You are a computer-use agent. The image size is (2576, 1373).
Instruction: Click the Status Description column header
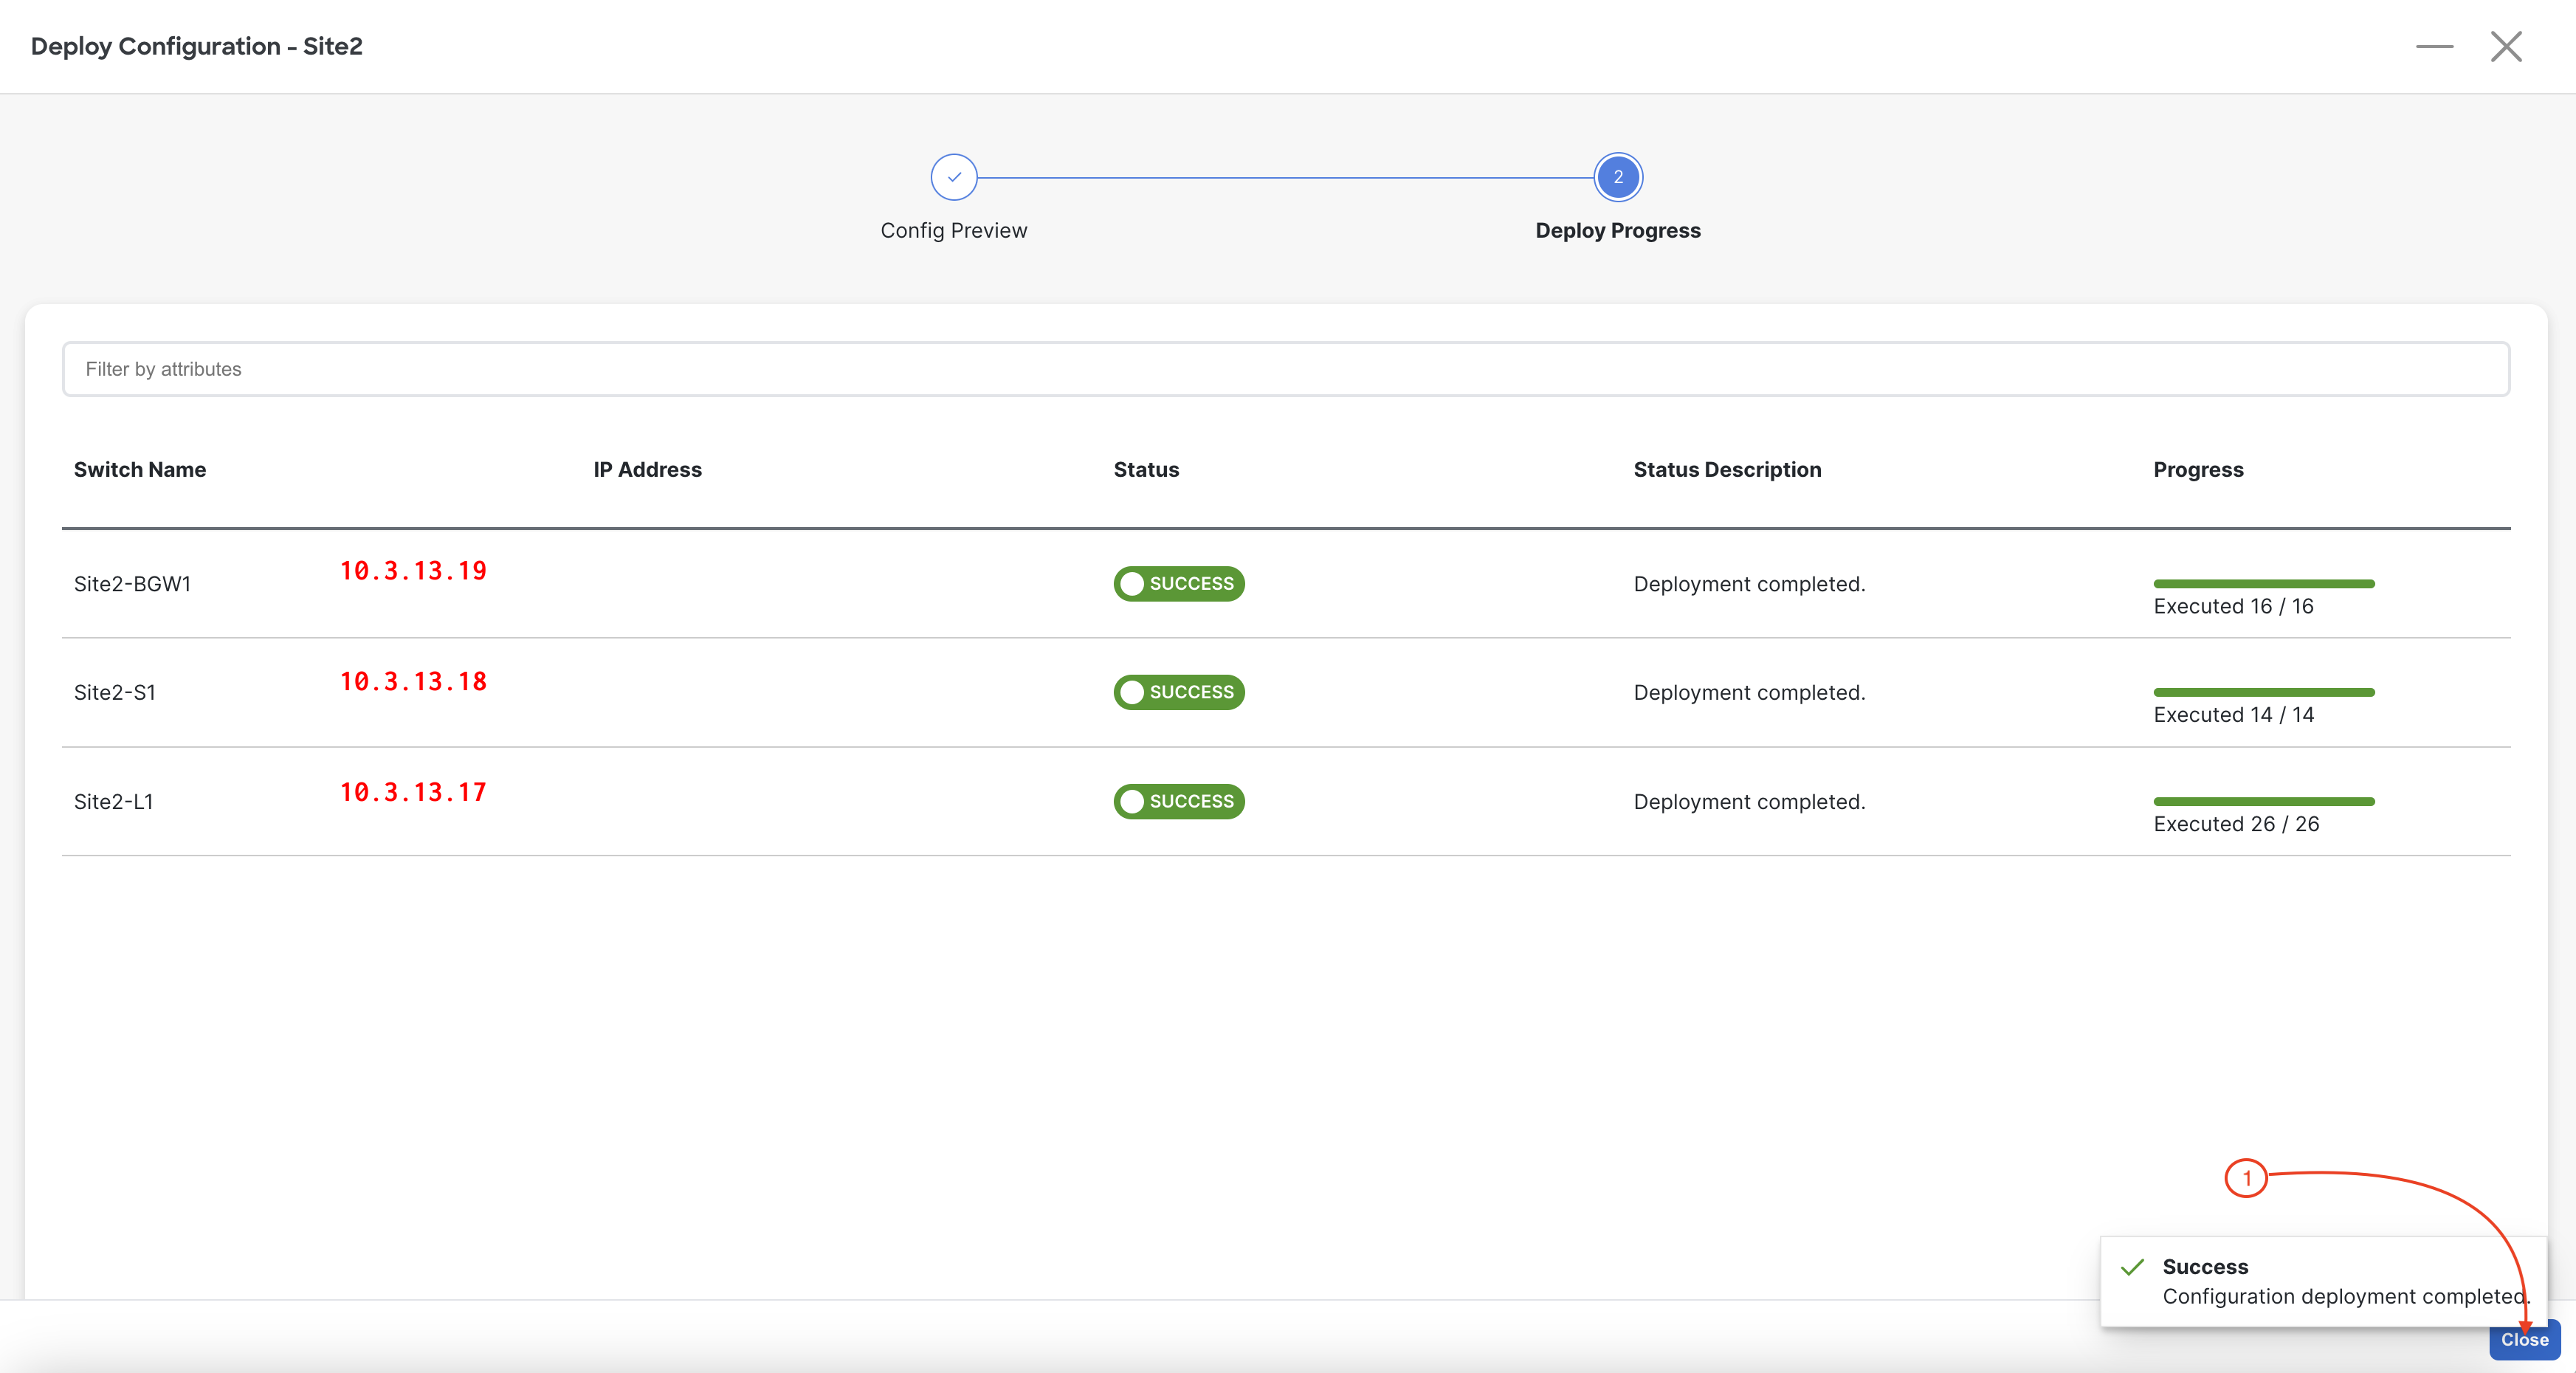coord(1727,469)
